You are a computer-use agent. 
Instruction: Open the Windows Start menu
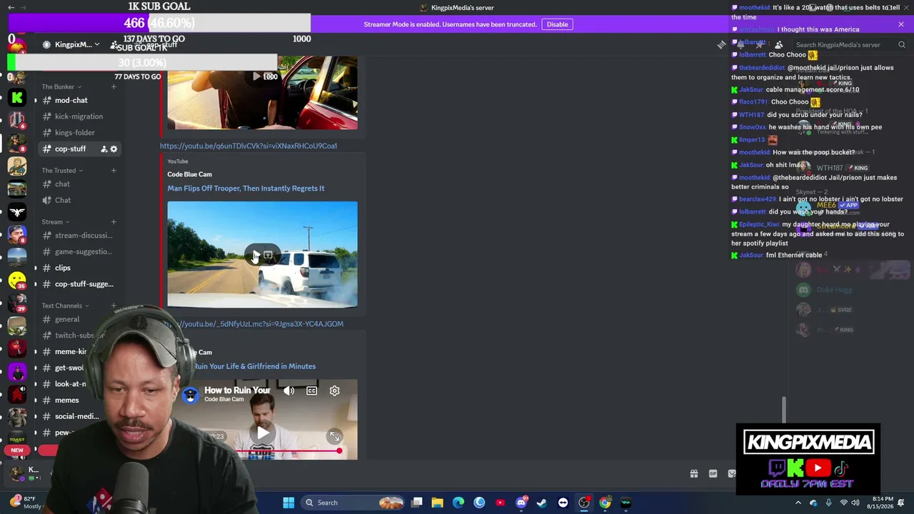[x=288, y=503]
